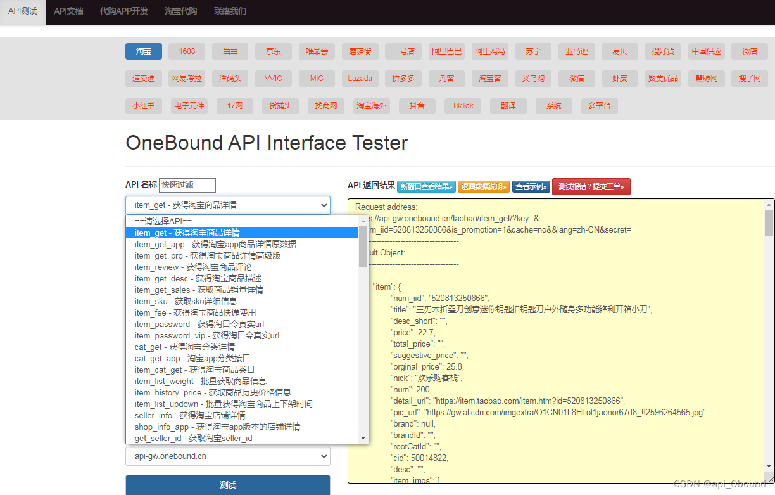Select the 苏宁 platform button

click(x=533, y=51)
